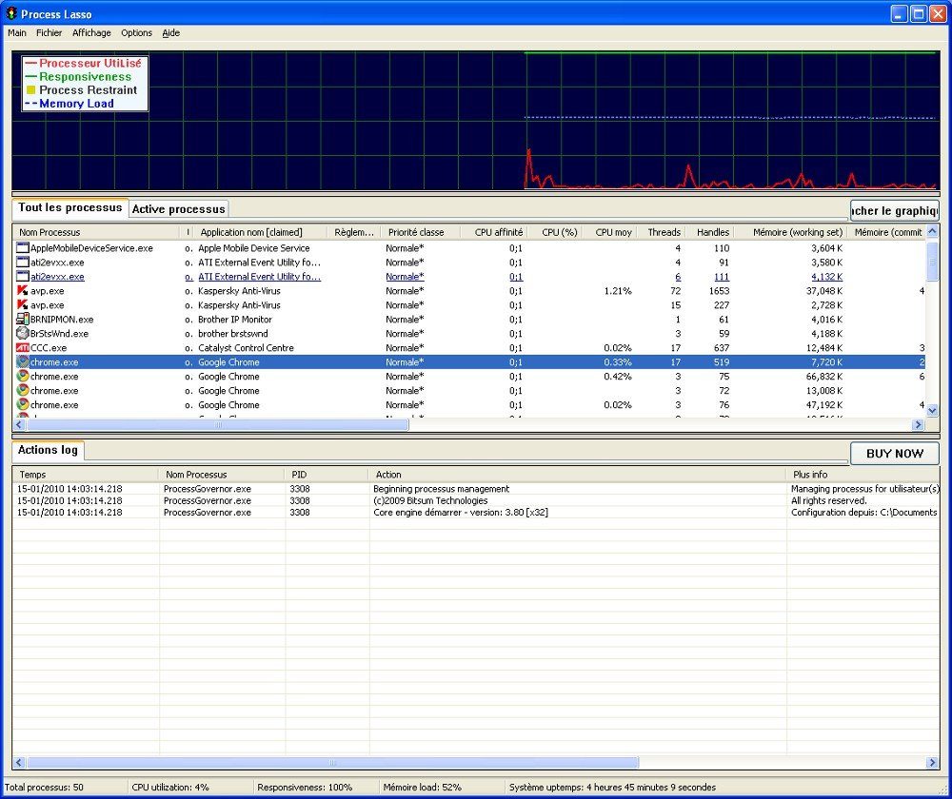
Task: Sort by Mémoire (working set) column
Action: coord(791,232)
